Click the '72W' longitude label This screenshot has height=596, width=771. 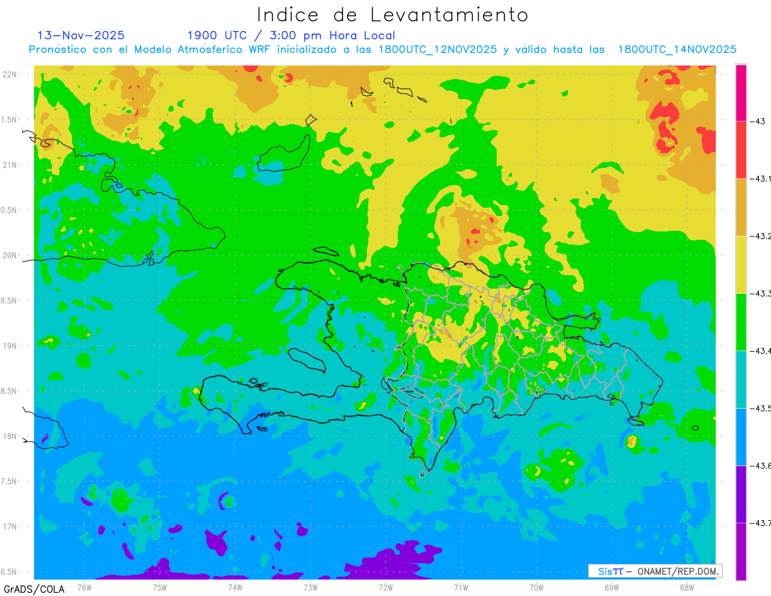[x=385, y=588]
